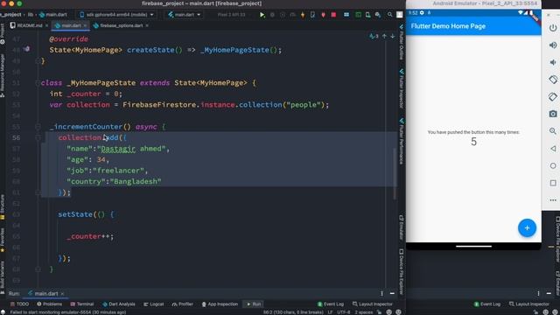Click the LF line separator status widget
The width and height of the screenshot is (560, 315).
tap(330, 312)
